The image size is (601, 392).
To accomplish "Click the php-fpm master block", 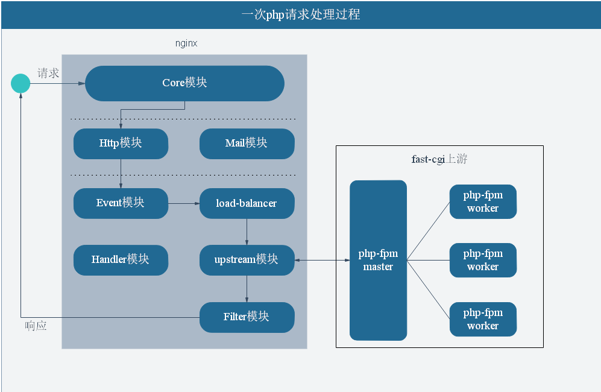I will [x=378, y=260].
